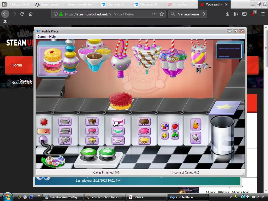The height and width of the screenshot is (201, 268).
Task: Switch to You searched for Vir... taskbar item
Action: click(105, 197)
